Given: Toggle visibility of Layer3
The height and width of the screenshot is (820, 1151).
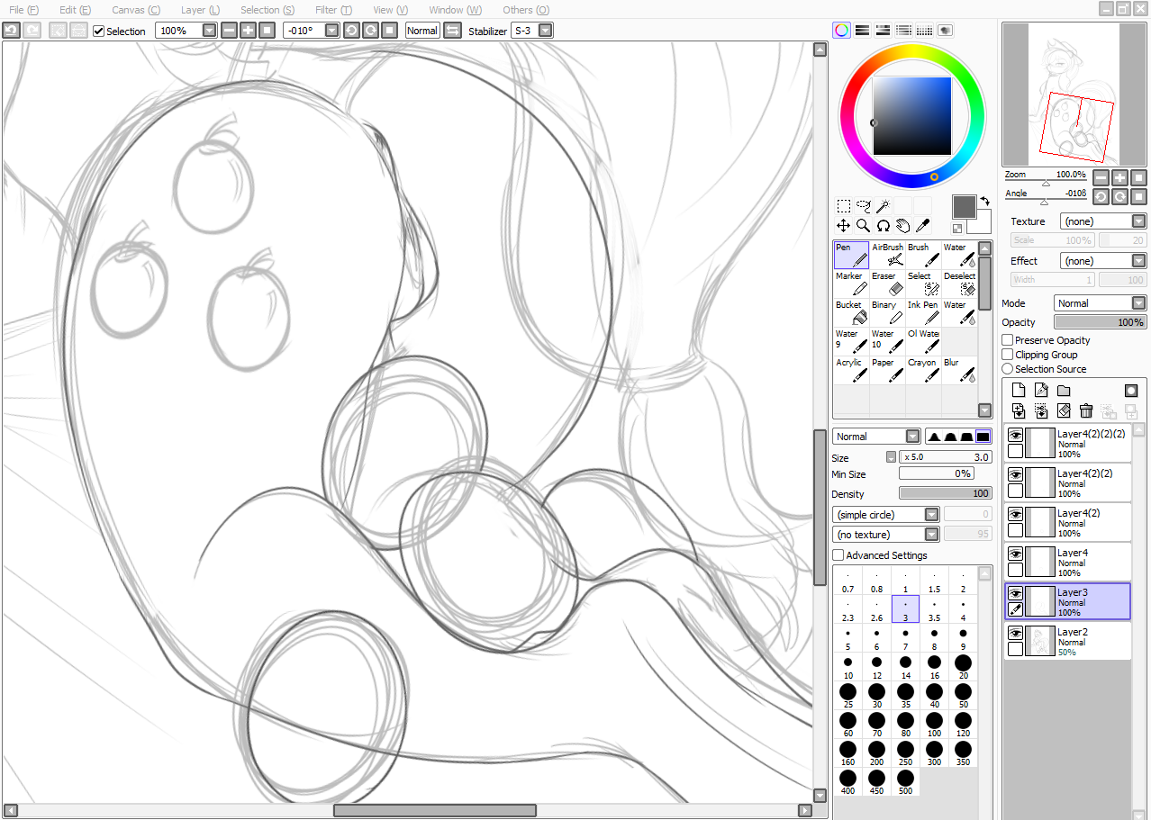Looking at the screenshot, I should point(1015,594).
